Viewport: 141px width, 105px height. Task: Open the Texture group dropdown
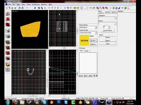(96, 27)
